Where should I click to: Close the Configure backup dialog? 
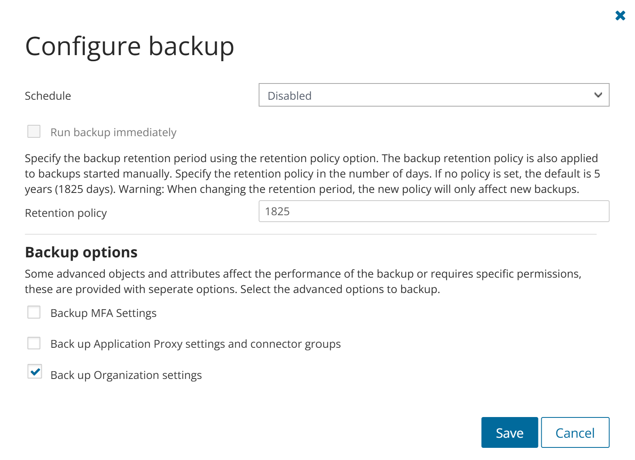[x=620, y=15]
